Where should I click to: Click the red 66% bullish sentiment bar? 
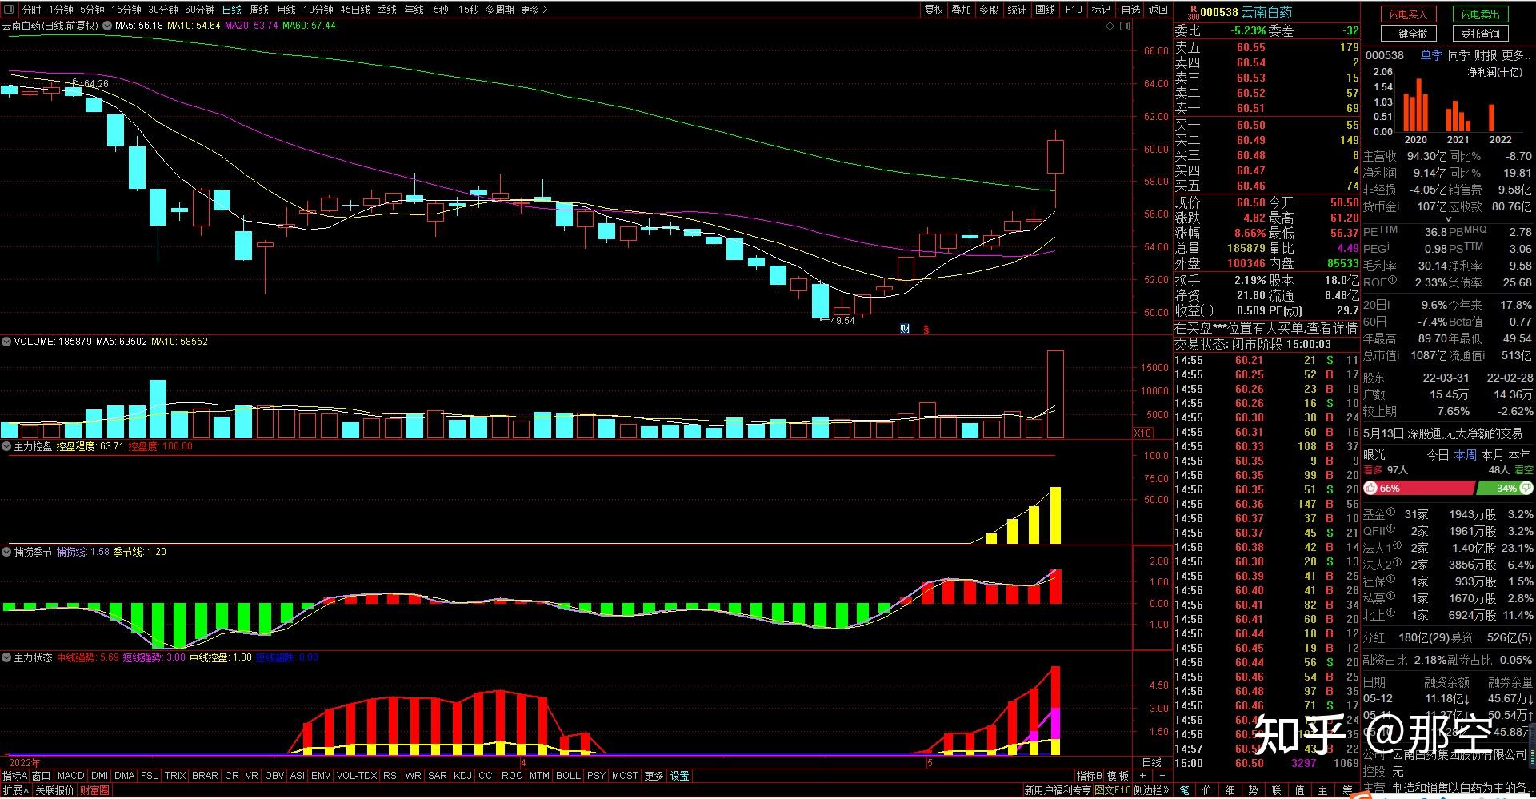pyautogui.click(x=1418, y=488)
